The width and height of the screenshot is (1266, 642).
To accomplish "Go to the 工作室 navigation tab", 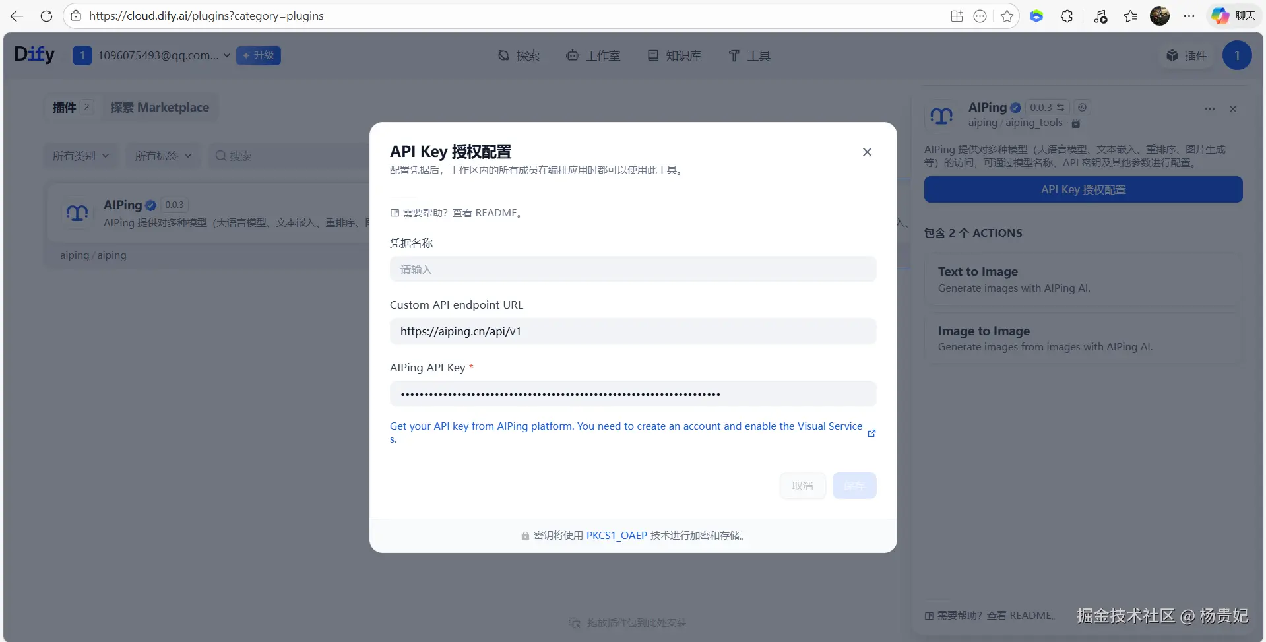I will (593, 56).
